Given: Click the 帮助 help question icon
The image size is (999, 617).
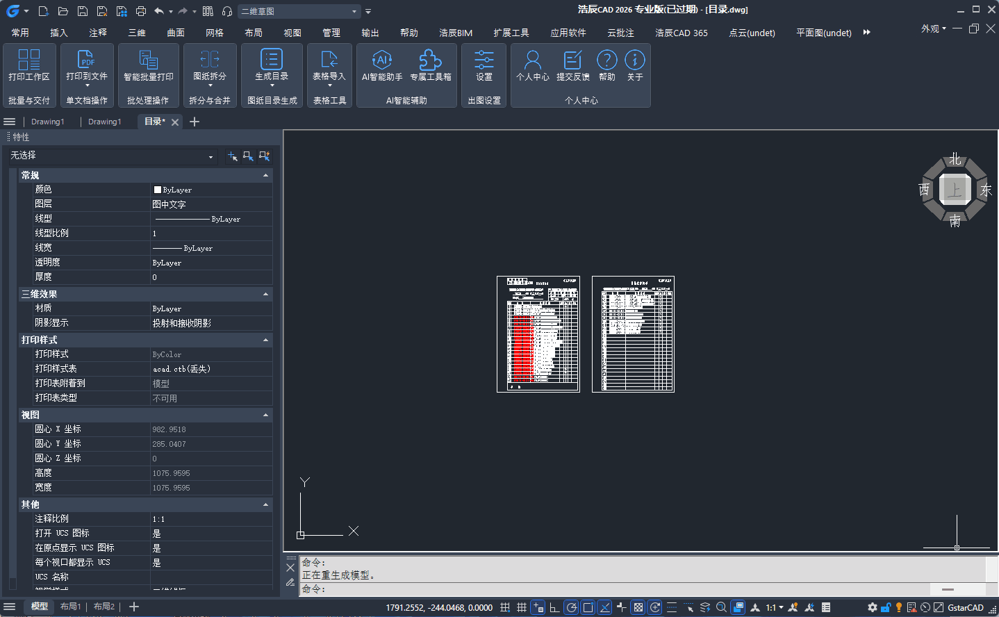Looking at the screenshot, I should coord(607,60).
